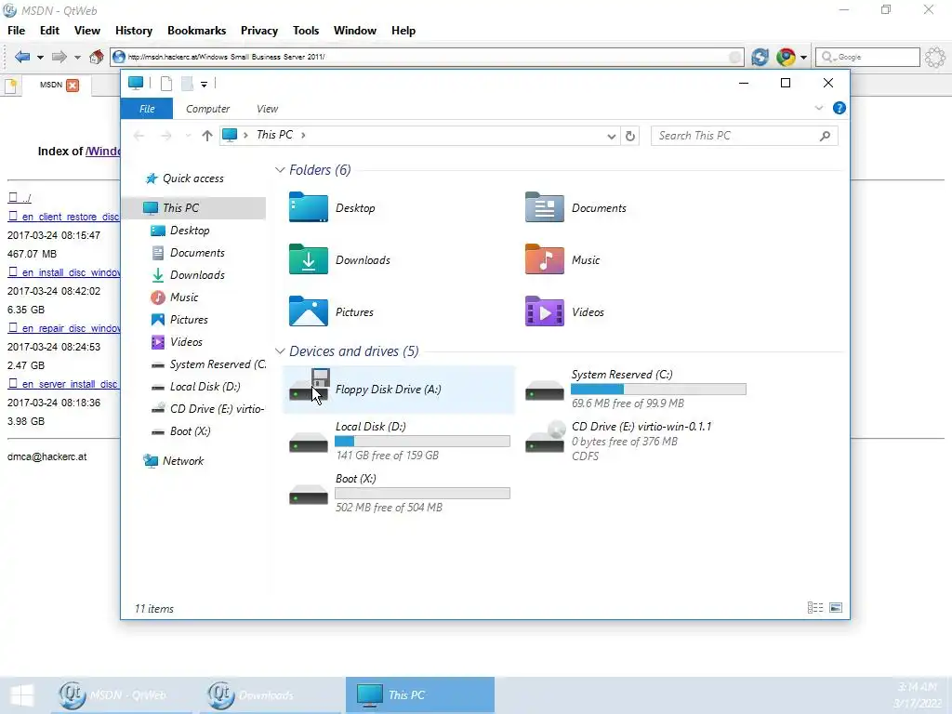Image resolution: width=952 pixels, height=714 pixels.
Task: Click the QtWeb home icon
Action: 96,57
